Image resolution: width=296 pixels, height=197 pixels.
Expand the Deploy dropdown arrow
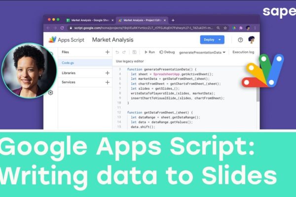220,40
